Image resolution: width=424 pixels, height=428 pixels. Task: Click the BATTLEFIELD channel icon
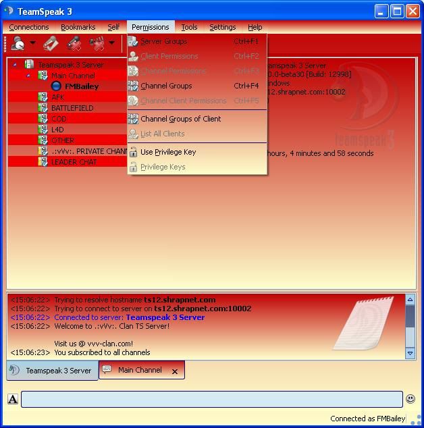pyautogui.click(x=43, y=107)
